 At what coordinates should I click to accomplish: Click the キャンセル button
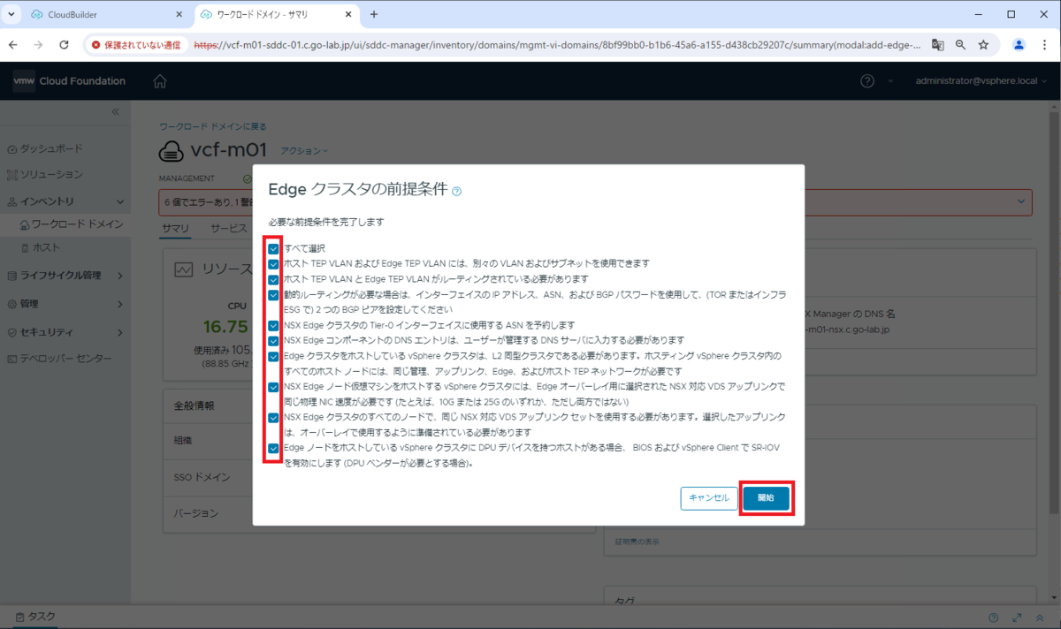click(709, 498)
